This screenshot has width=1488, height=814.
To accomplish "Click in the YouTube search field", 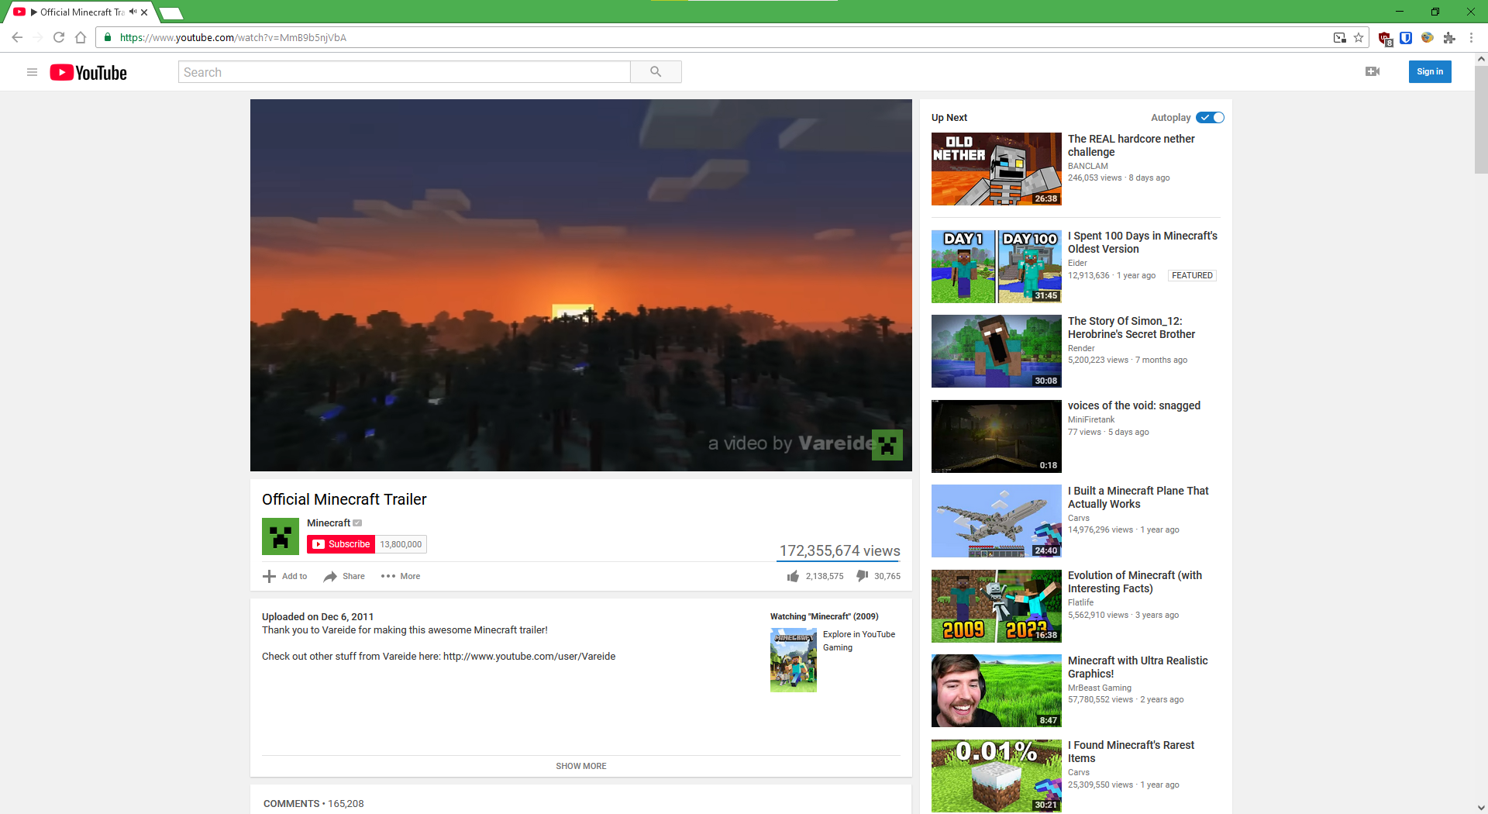I will [405, 72].
